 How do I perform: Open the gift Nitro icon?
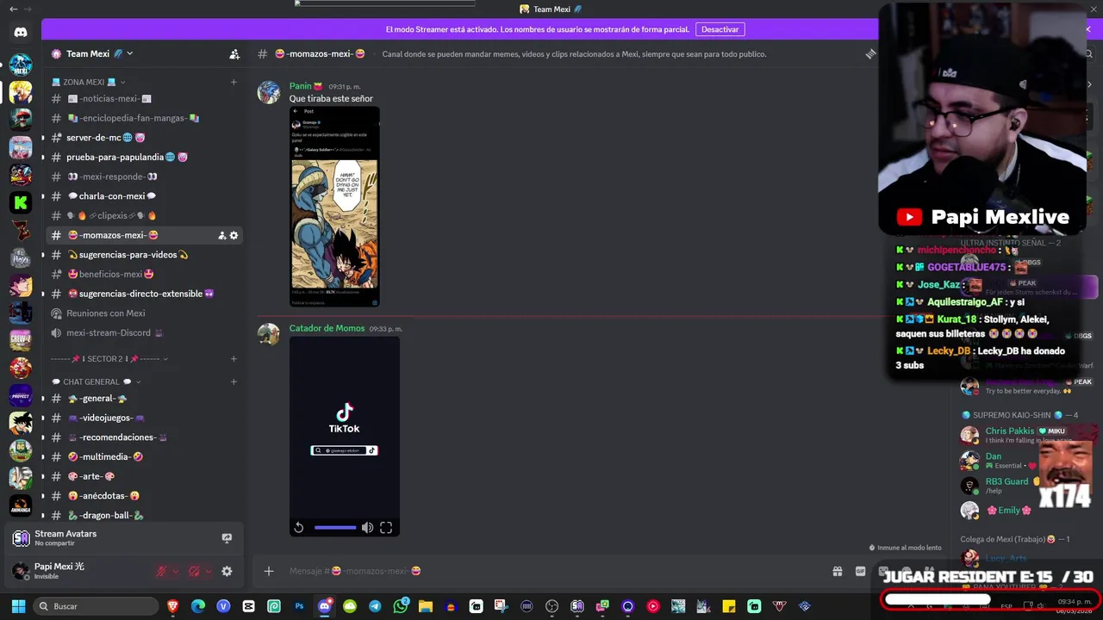pos(837,571)
